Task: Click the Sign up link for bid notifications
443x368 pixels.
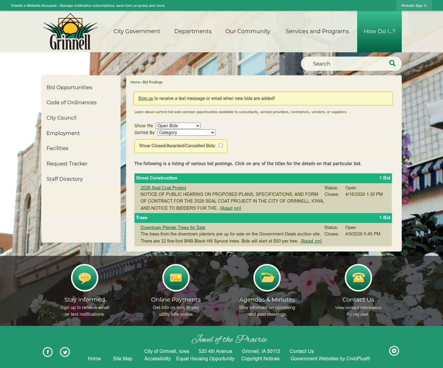Action: point(146,98)
